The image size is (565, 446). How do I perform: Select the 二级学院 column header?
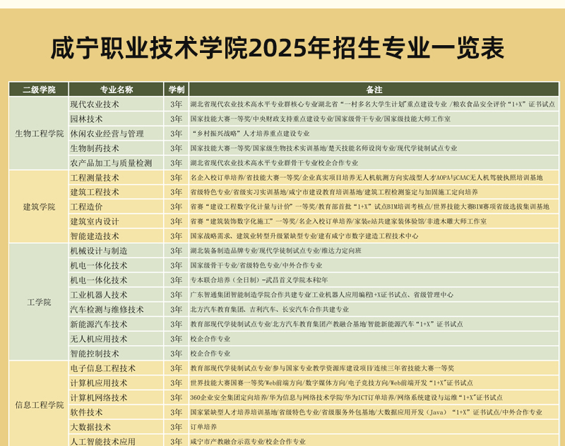39,90
